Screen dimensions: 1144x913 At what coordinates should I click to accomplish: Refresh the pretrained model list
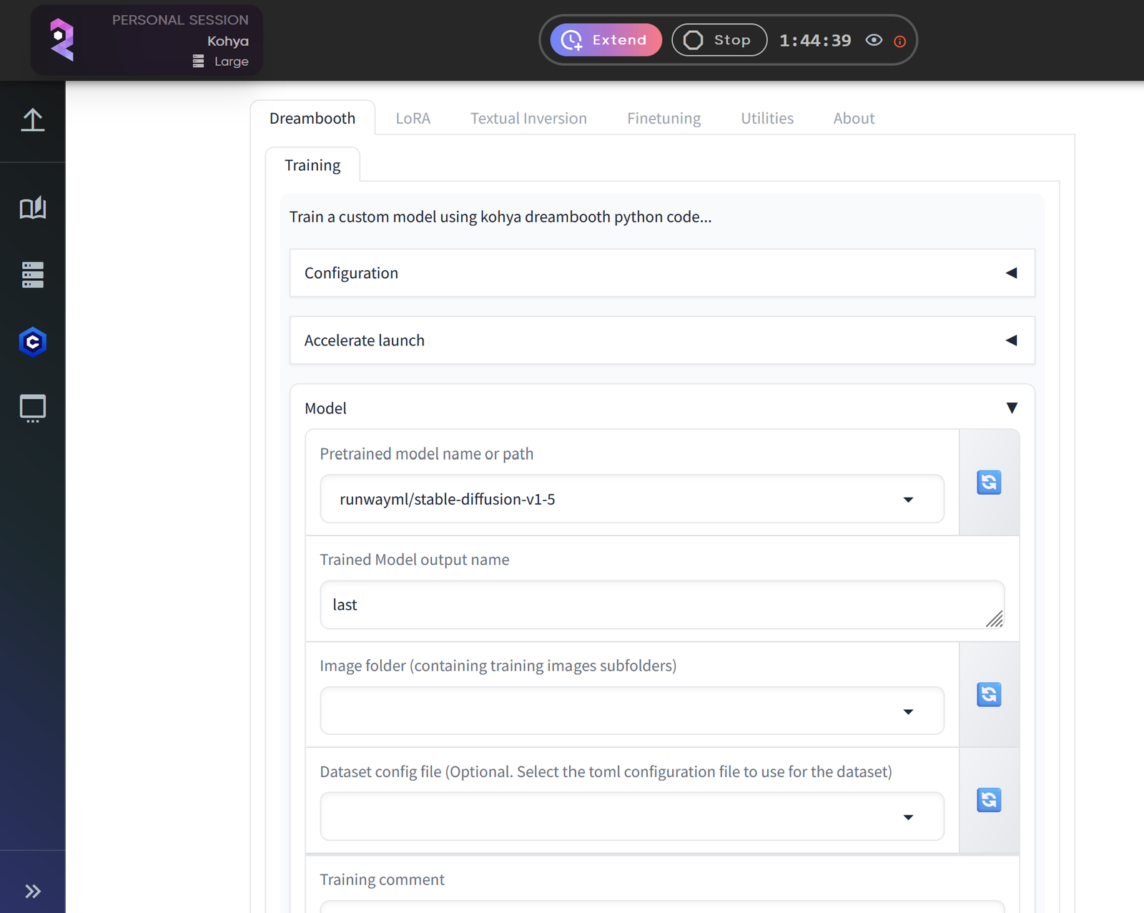click(x=989, y=483)
